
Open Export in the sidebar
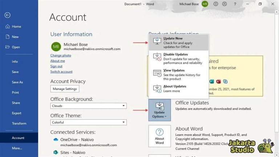(17, 113)
